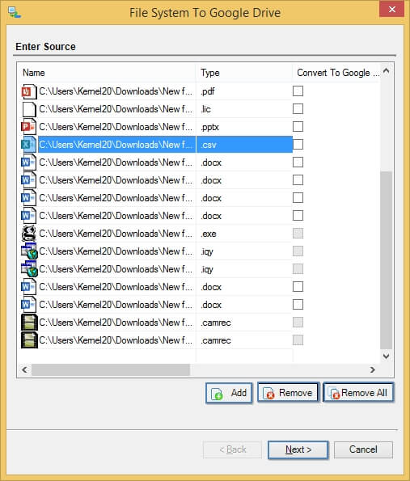This screenshot has width=410, height=481.
Task: Sort the list by the Type column header
Action: 243,73
